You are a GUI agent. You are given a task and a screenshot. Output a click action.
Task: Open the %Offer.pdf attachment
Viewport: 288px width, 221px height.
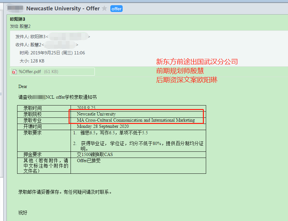point(52,72)
